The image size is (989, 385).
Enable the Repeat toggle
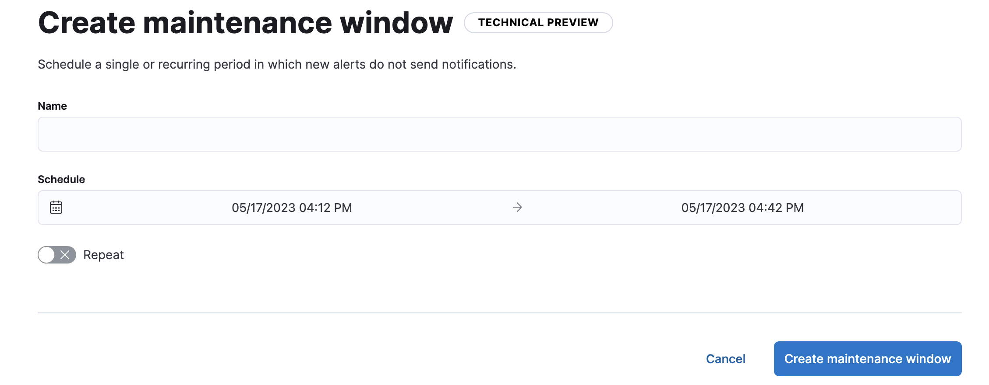57,255
